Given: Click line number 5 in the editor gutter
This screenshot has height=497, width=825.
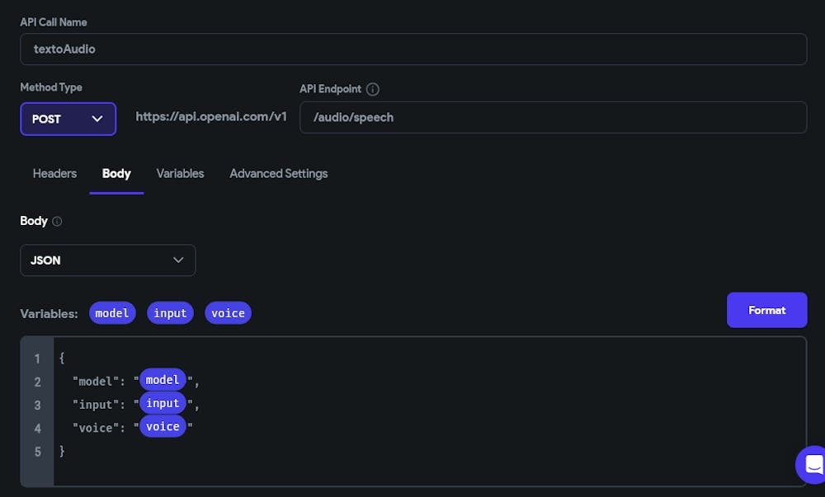Looking at the screenshot, I should (x=37, y=452).
